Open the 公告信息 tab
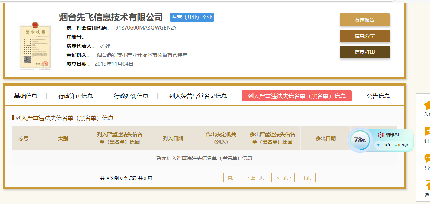The width and height of the screenshot is (430, 209). [x=378, y=96]
